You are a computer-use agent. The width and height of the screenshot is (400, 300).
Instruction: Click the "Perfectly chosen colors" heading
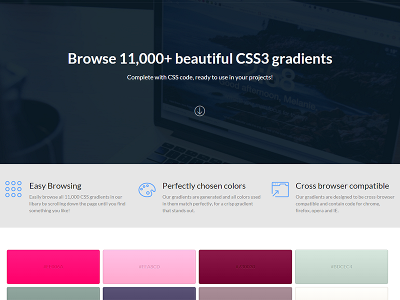pos(204,186)
